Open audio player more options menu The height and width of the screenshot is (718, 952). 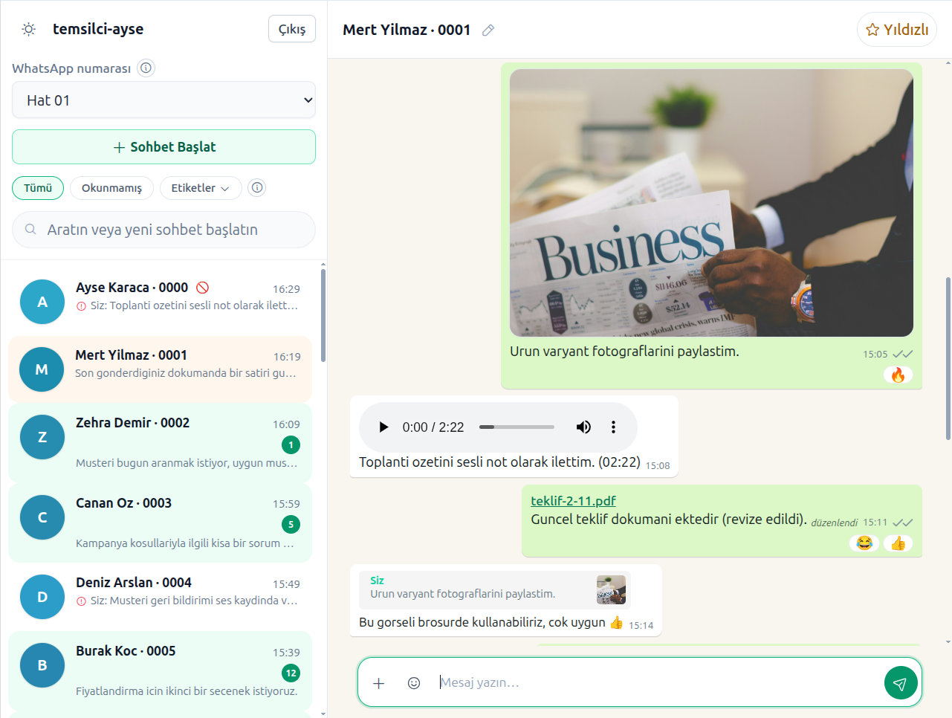click(613, 427)
